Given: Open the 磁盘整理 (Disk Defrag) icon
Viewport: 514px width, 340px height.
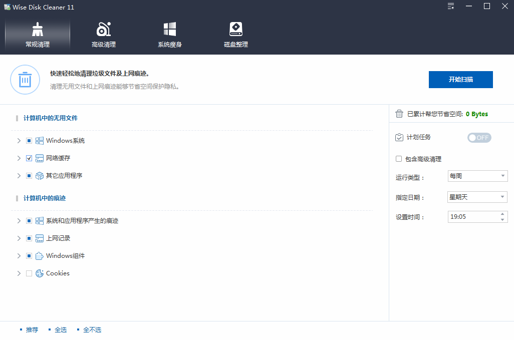Looking at the screenshot, I should (x=236, y=30).
